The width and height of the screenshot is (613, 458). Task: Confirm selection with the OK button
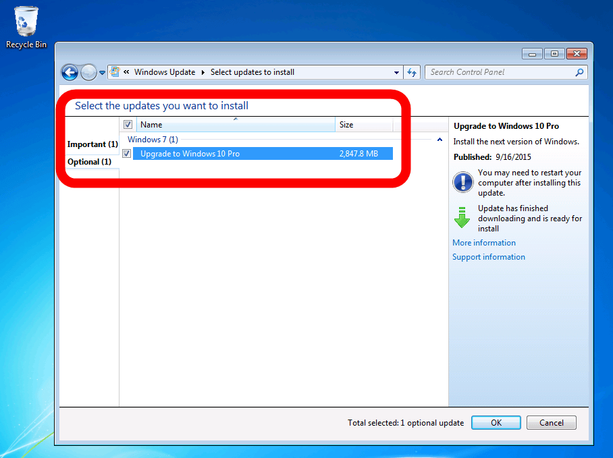tap(496, 422)
